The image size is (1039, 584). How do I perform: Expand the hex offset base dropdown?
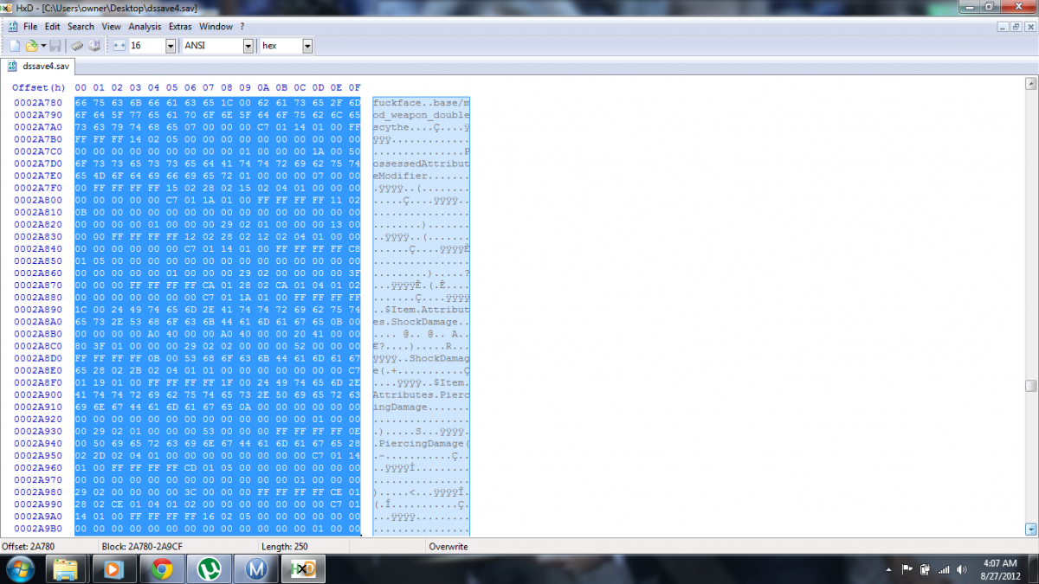(307, 46)
